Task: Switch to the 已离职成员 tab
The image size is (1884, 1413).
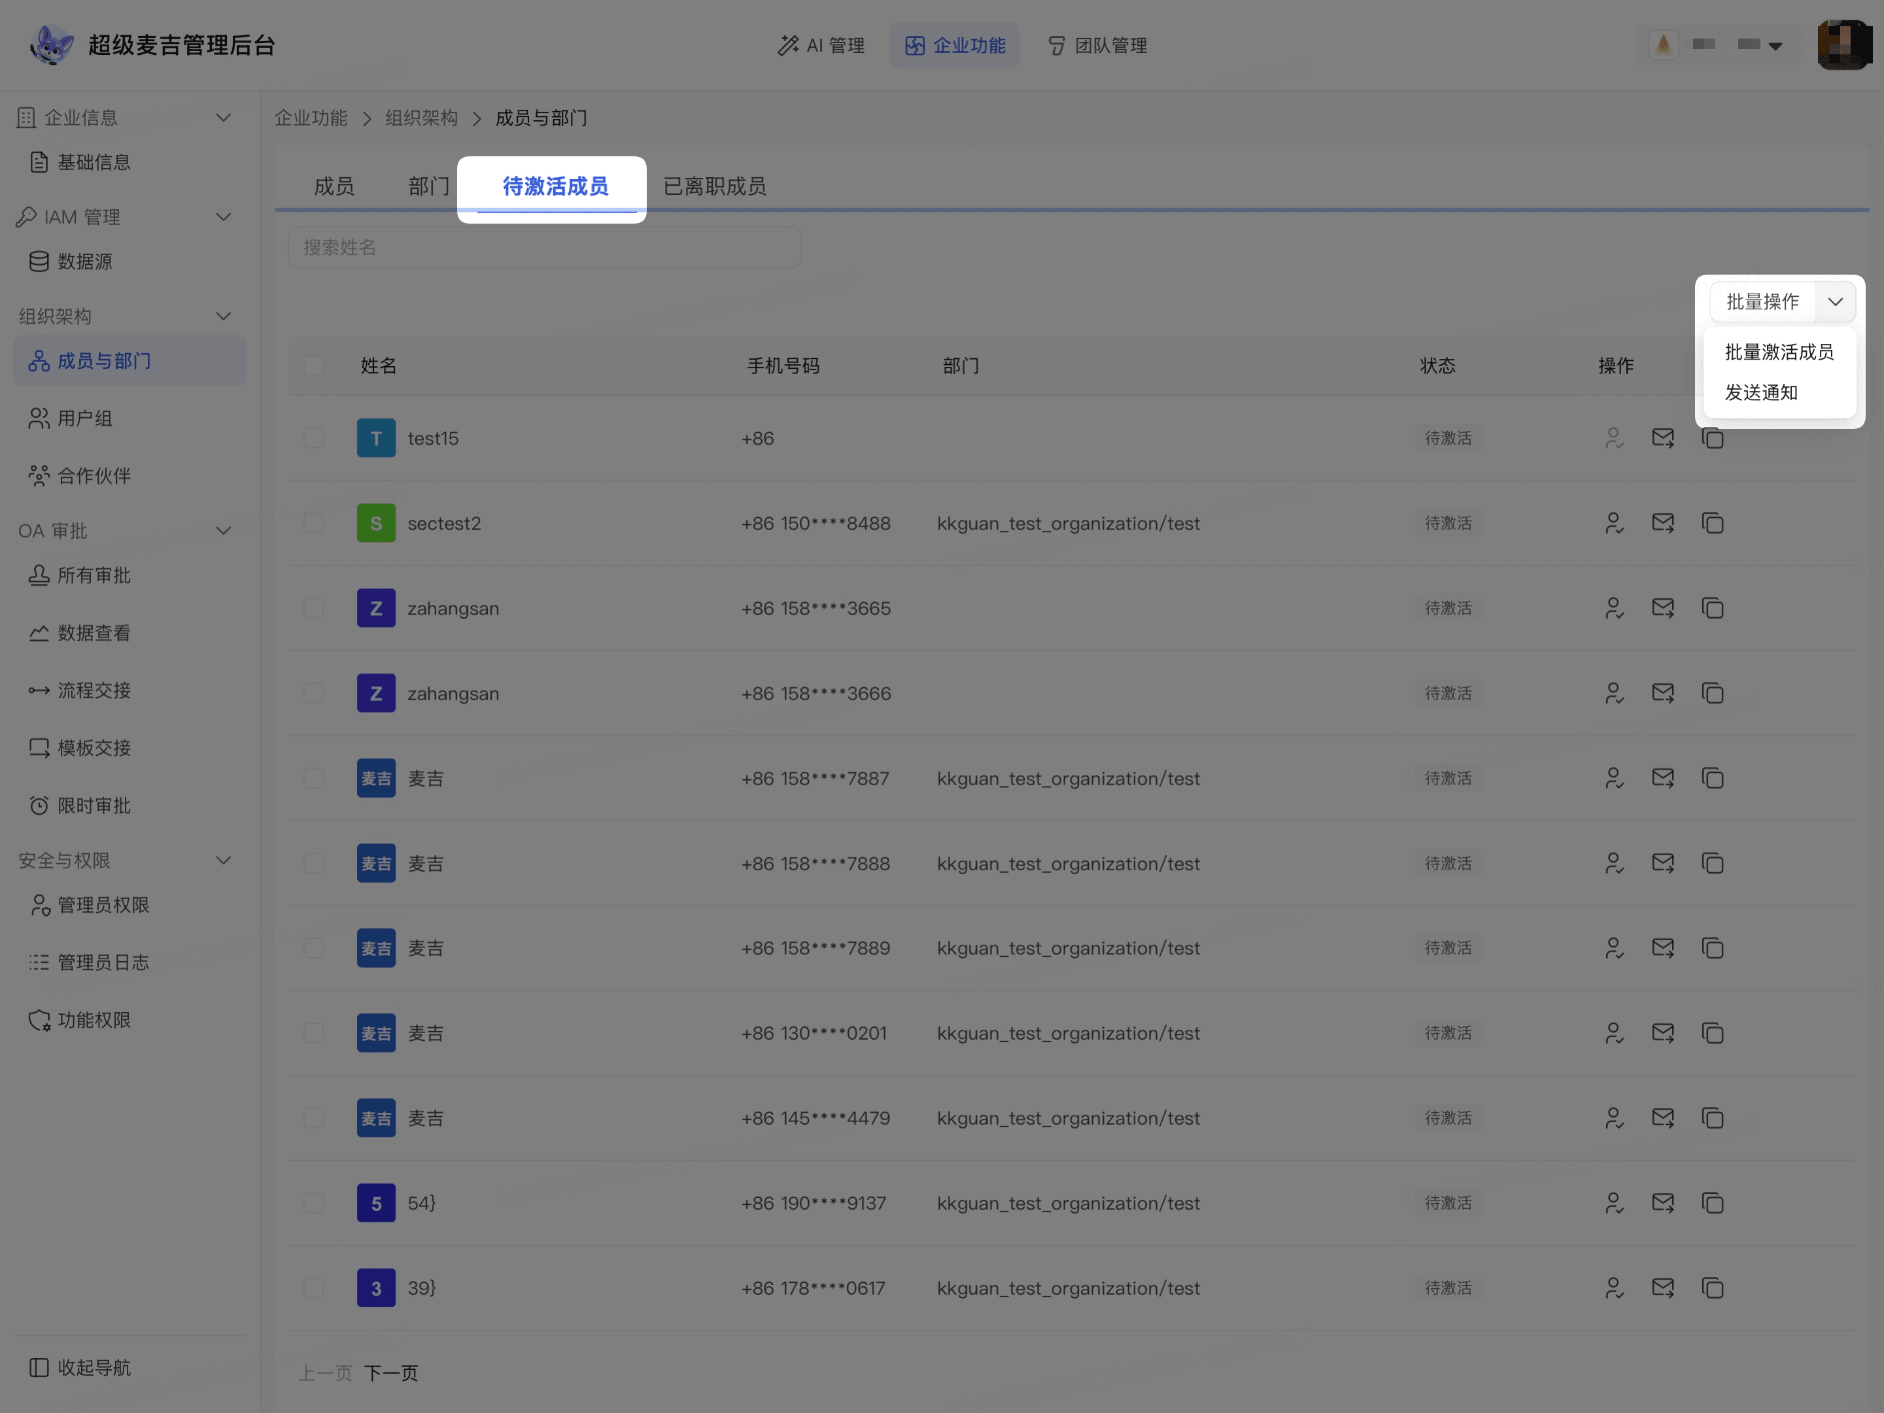Action: point(715,186)
